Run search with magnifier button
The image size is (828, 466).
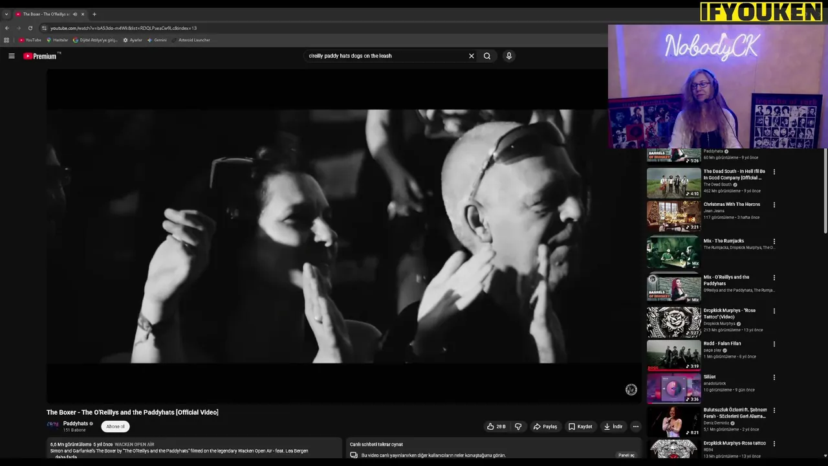point(487,56)
